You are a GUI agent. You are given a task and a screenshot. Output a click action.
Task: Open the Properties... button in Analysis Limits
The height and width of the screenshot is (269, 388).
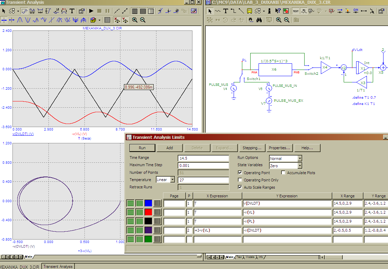click(279, 148)
